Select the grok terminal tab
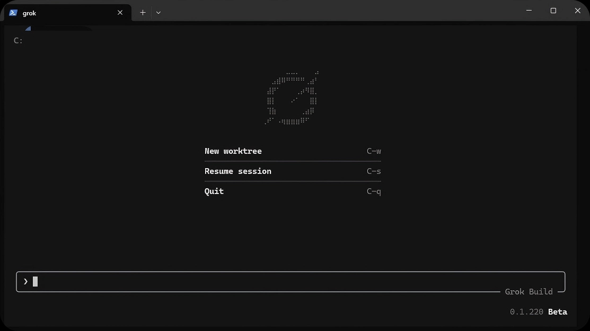The height and width of the screenshot is (331, 590). pos(68,13)
